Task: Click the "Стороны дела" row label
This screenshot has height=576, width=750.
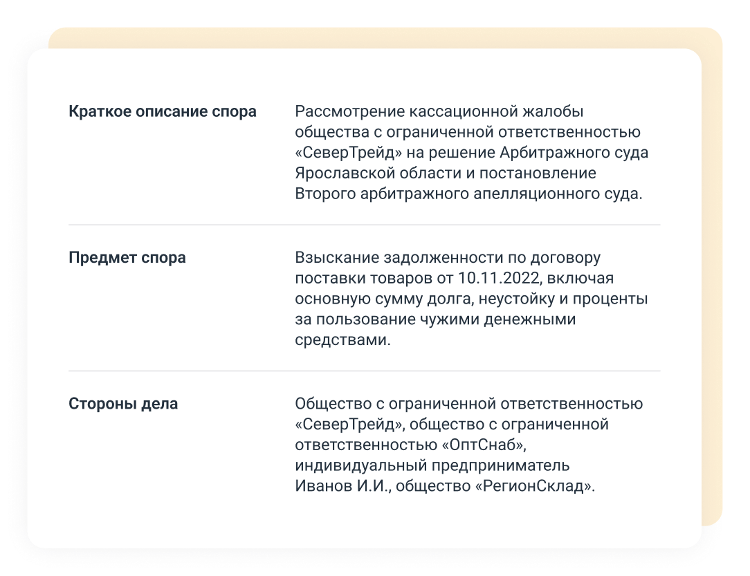Action: click(123, 403)
